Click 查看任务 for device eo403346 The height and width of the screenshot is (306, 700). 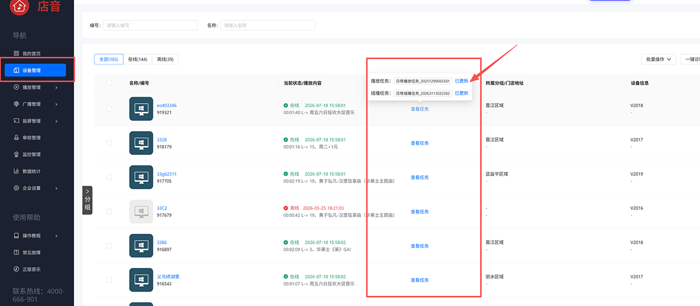[420, 109]
